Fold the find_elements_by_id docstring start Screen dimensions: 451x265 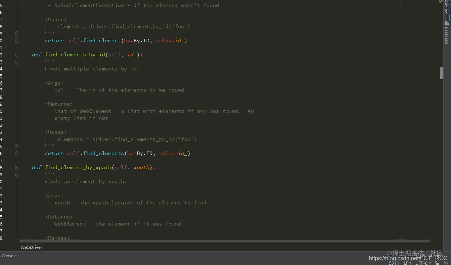click(17, 62)
